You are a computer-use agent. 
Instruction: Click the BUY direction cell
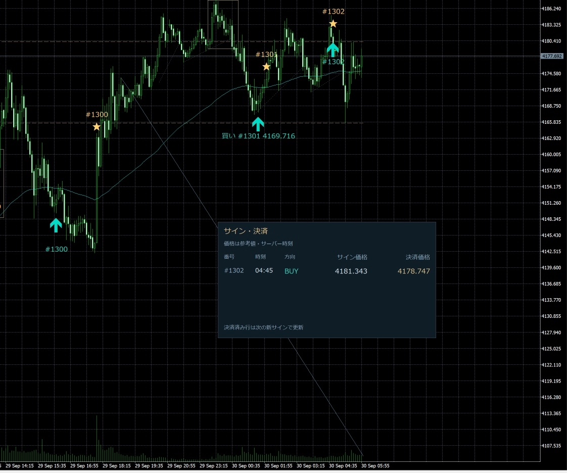[292, 271]
